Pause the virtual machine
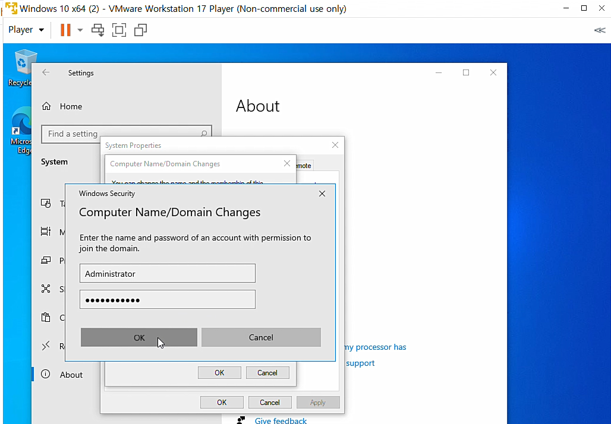The image size is (611, 424). (x=65, y=30)
